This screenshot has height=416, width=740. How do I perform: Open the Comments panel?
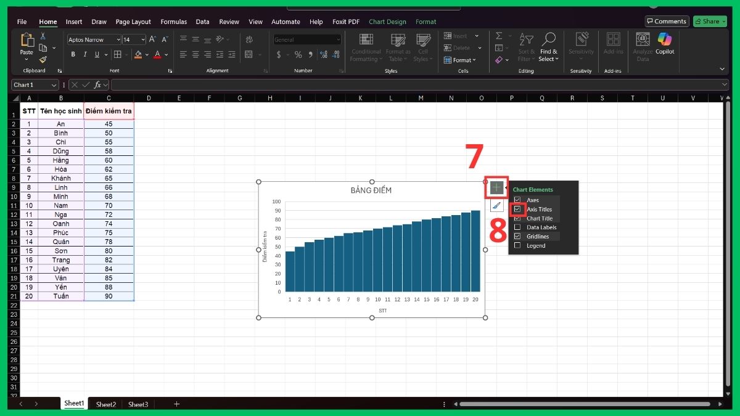pos(667,20)
